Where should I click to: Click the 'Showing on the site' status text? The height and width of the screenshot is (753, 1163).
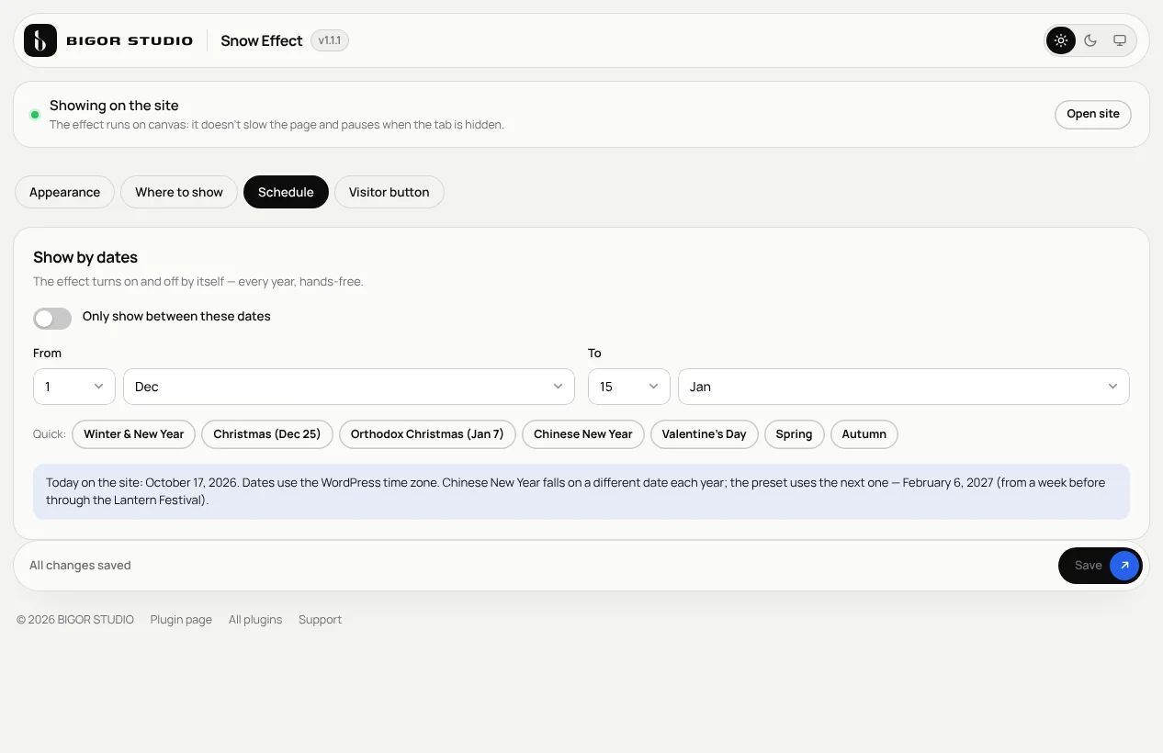pyautogui.click(x=114, y=106)
